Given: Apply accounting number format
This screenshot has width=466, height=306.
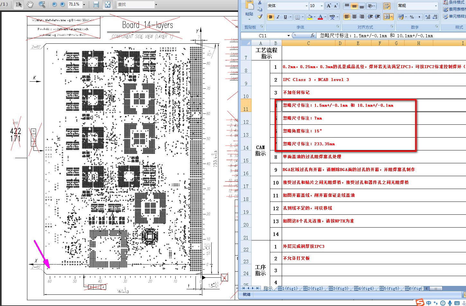Looking at the screenshot, I should [x=401, y=17].
